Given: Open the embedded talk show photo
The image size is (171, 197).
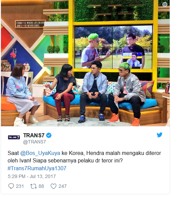Looking at the screenshot, I should click(85, 63).
